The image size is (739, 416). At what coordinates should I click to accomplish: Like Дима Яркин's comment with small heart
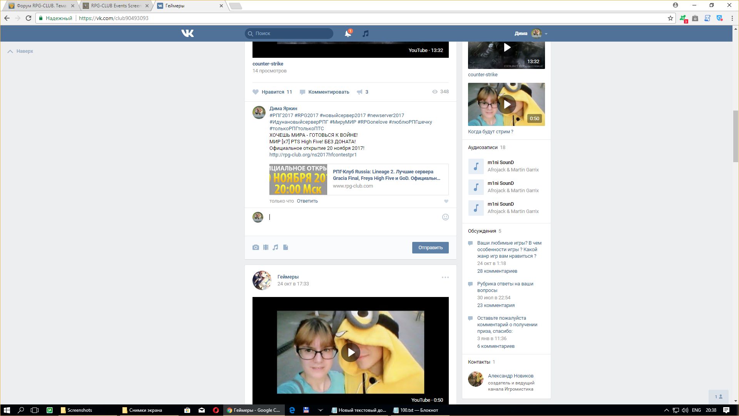pyautogui.click(x=446, y=201)
